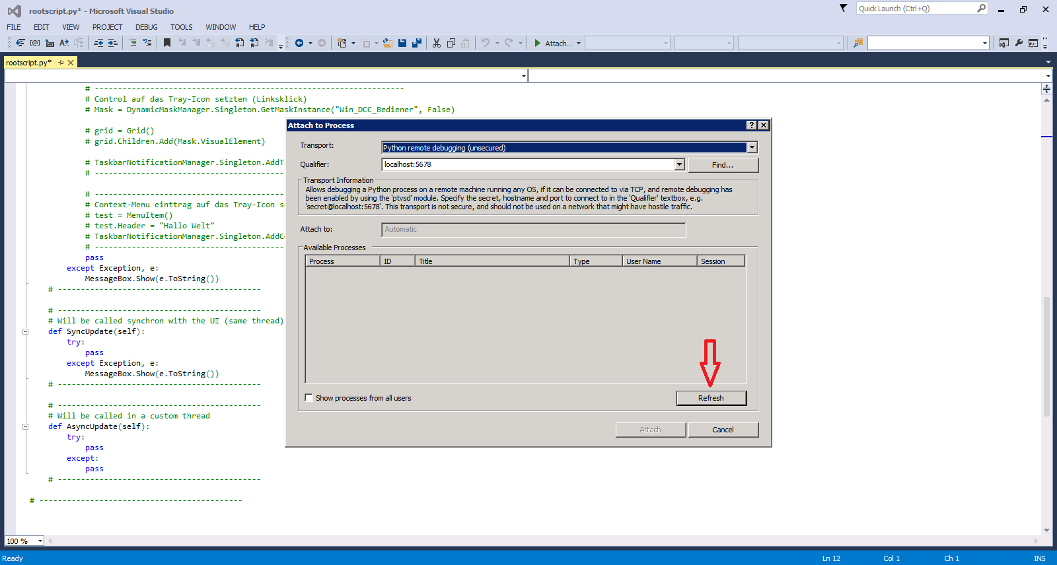The image size is (1057, 565).
Task: Open the DEBUG menu
Action: coord(147,27)
